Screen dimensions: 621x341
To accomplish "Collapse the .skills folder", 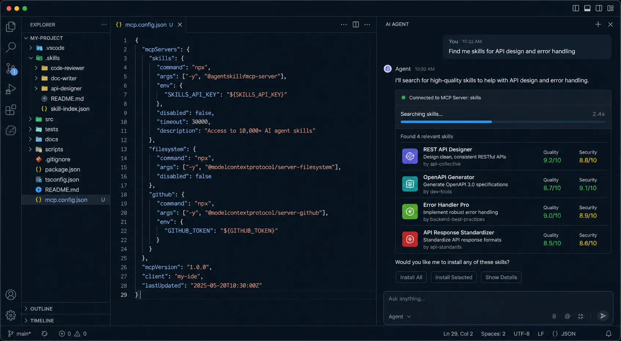I will tap(31, 58).
